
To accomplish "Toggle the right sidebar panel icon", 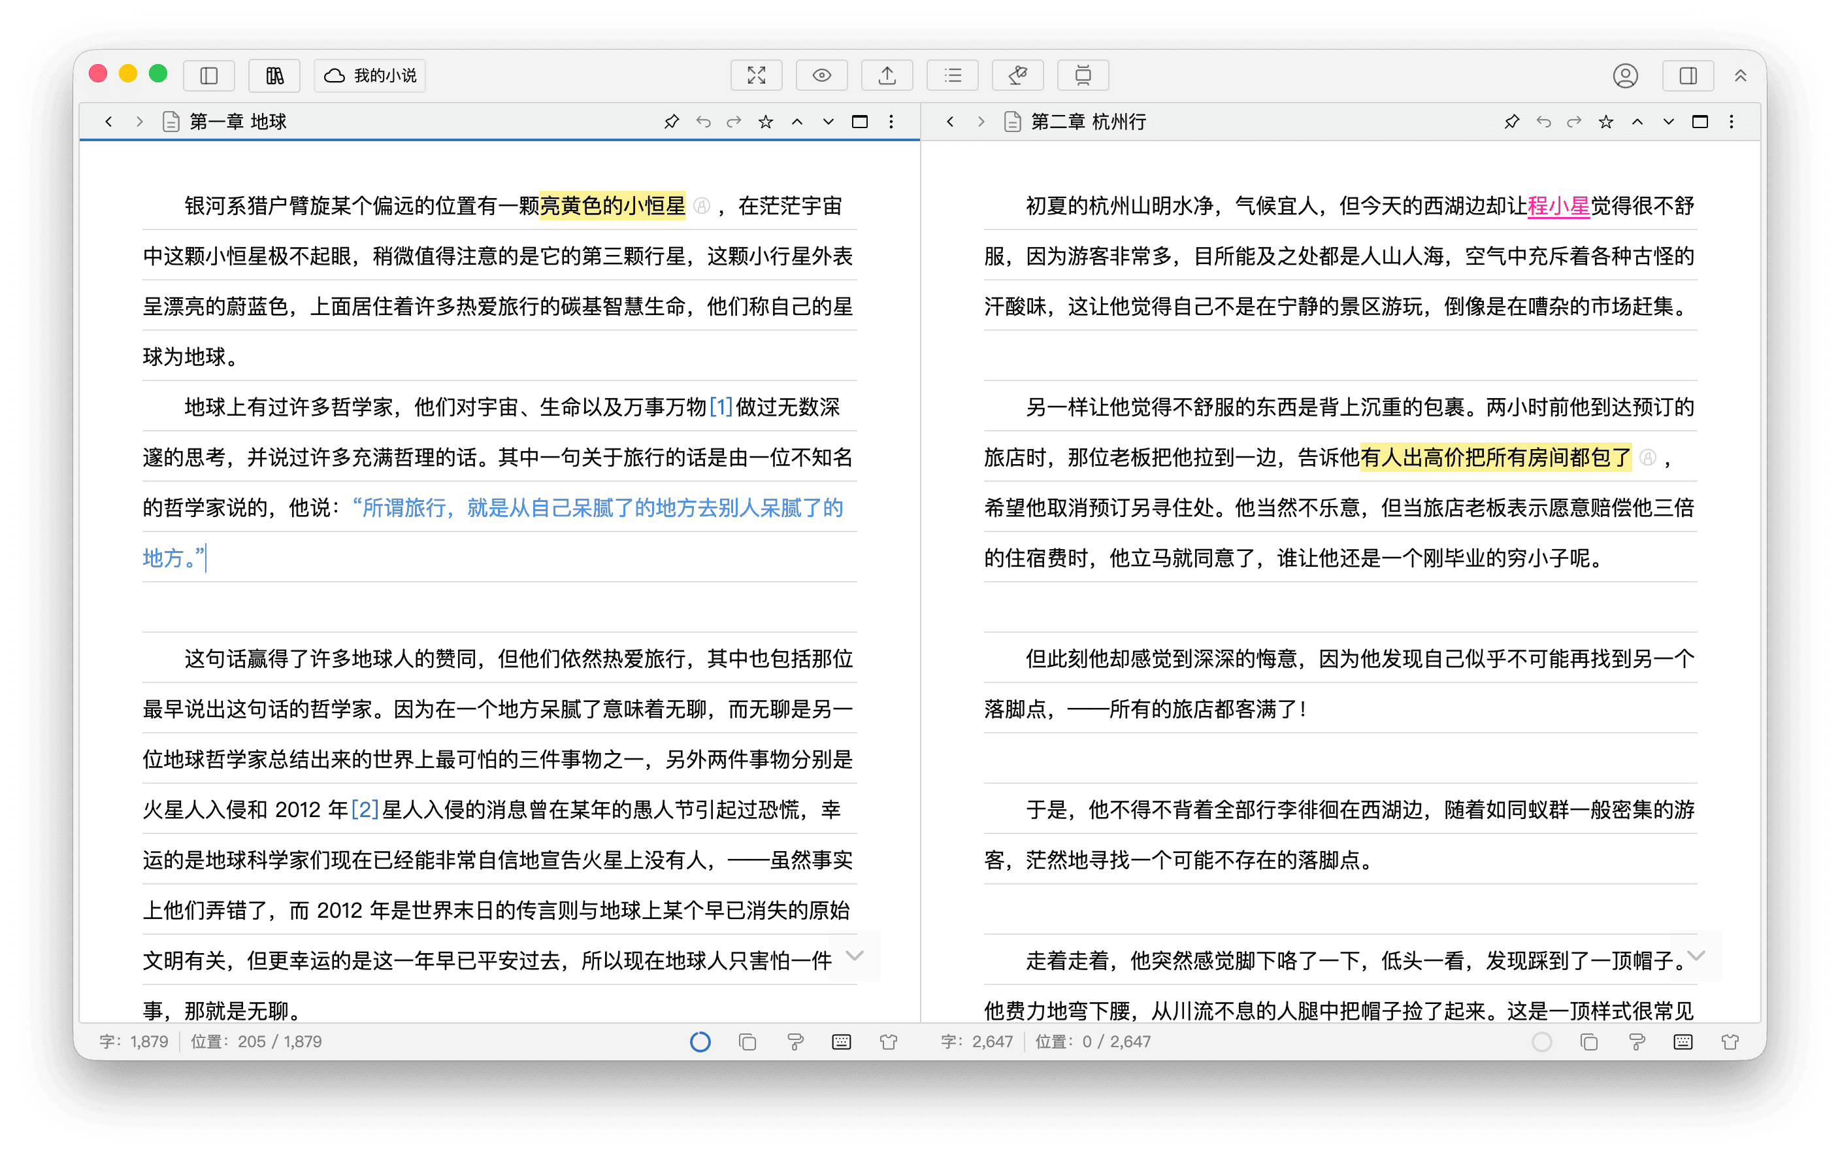I will tap(1688, 75).
